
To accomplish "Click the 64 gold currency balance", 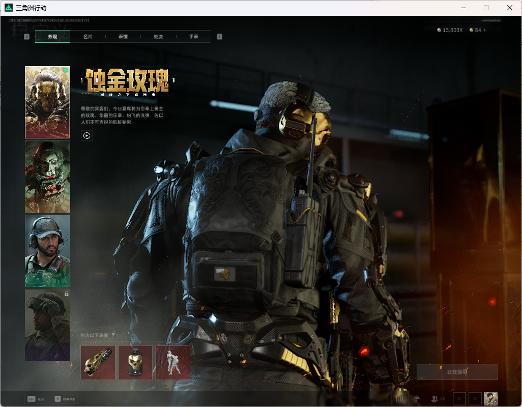I will coord(475,30).
